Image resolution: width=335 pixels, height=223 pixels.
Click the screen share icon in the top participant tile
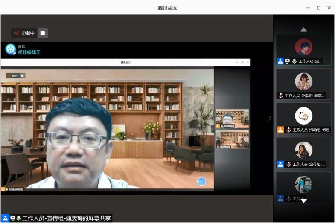coord(288,61)
